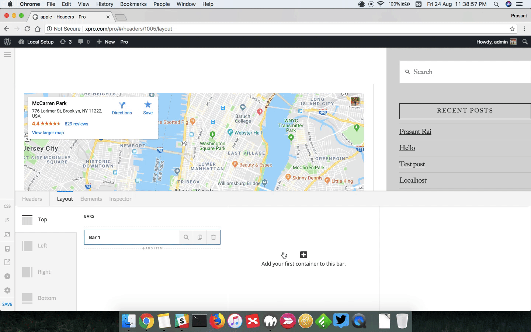Open the 3 pending updates icon
531x332 pixels.
point(66,42)
